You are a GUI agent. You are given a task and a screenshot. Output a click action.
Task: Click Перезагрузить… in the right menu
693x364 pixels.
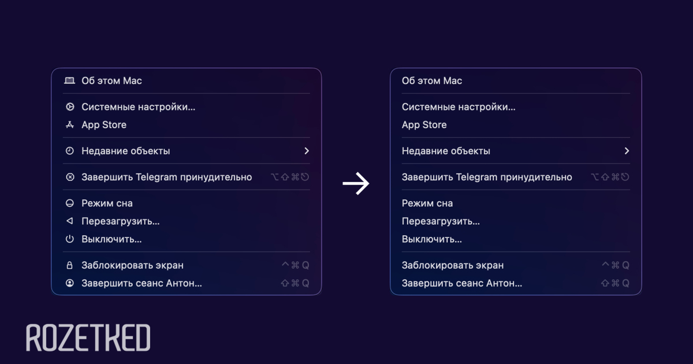(441, 221)
